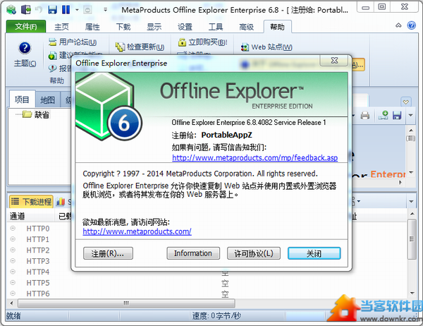The image size is (423, 326).
Task: Click the add-project icon with green plus
Action: coord(383,115)
